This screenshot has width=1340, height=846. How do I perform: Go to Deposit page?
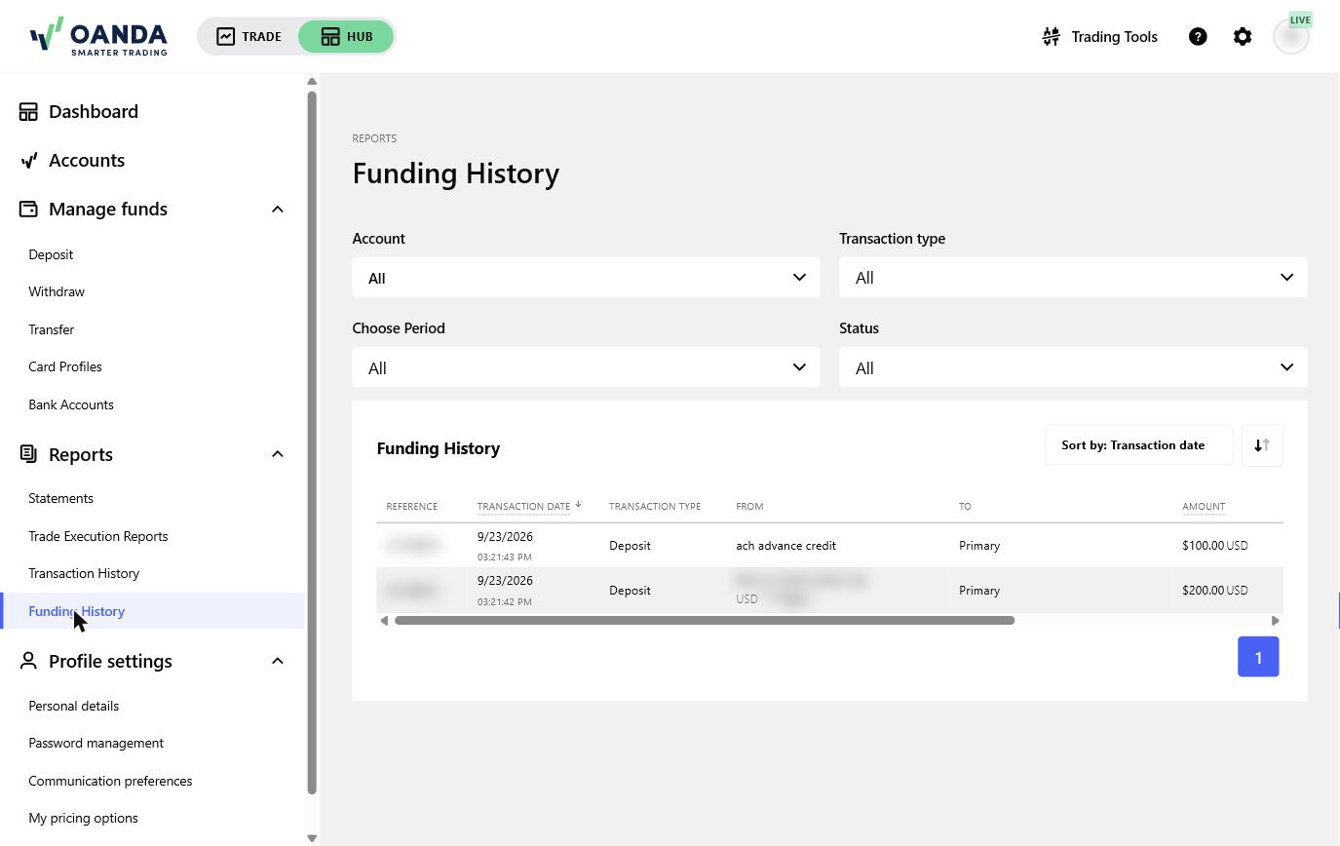point(51,254)
